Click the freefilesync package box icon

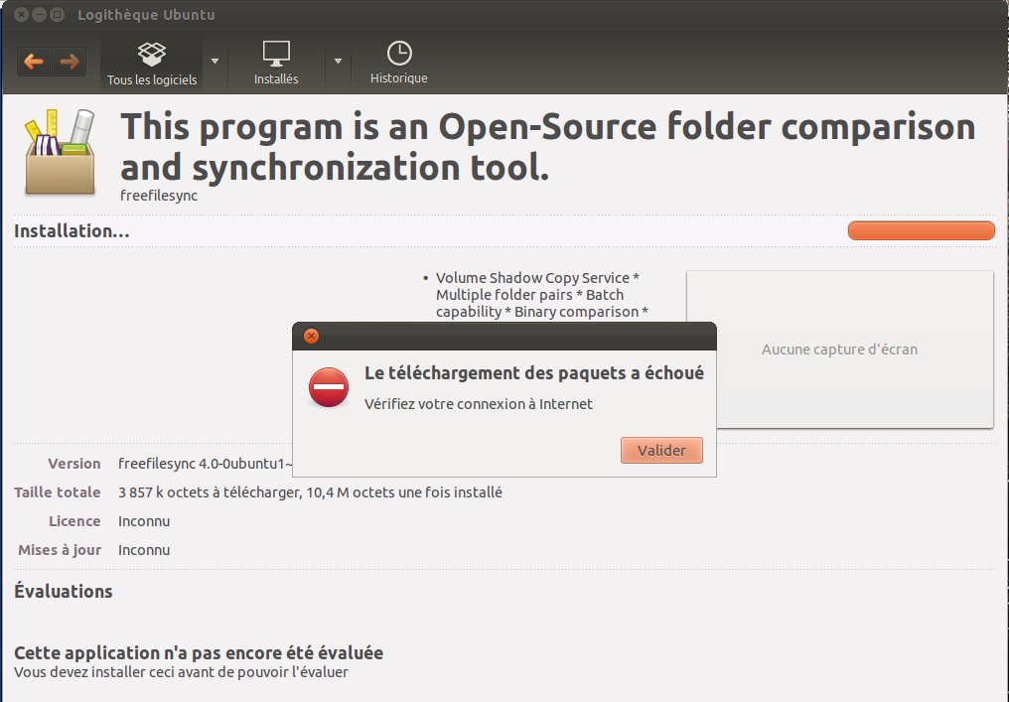click(60, 152)
